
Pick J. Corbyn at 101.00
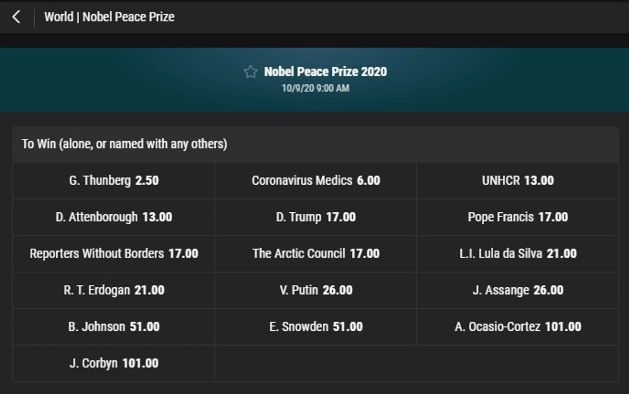coord(114,363)
